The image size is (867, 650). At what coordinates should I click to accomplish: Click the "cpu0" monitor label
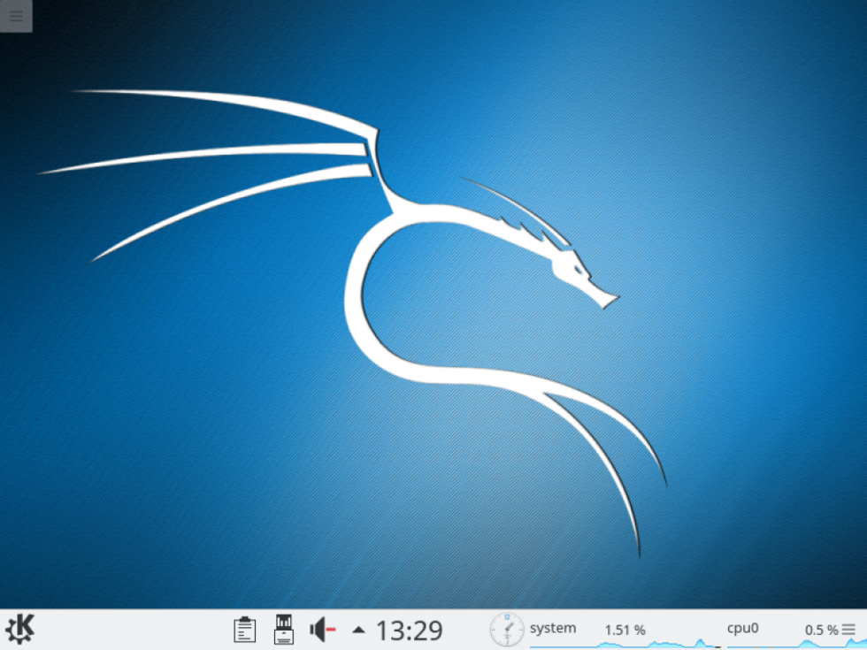(742, 628)
